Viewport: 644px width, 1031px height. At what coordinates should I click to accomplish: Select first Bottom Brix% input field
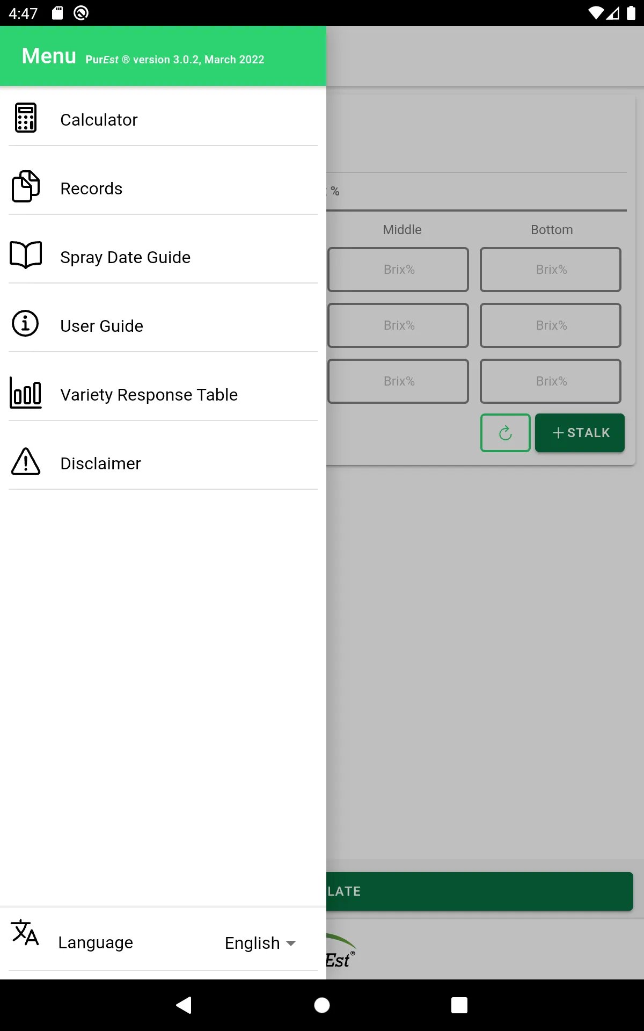tap(551, 270)
